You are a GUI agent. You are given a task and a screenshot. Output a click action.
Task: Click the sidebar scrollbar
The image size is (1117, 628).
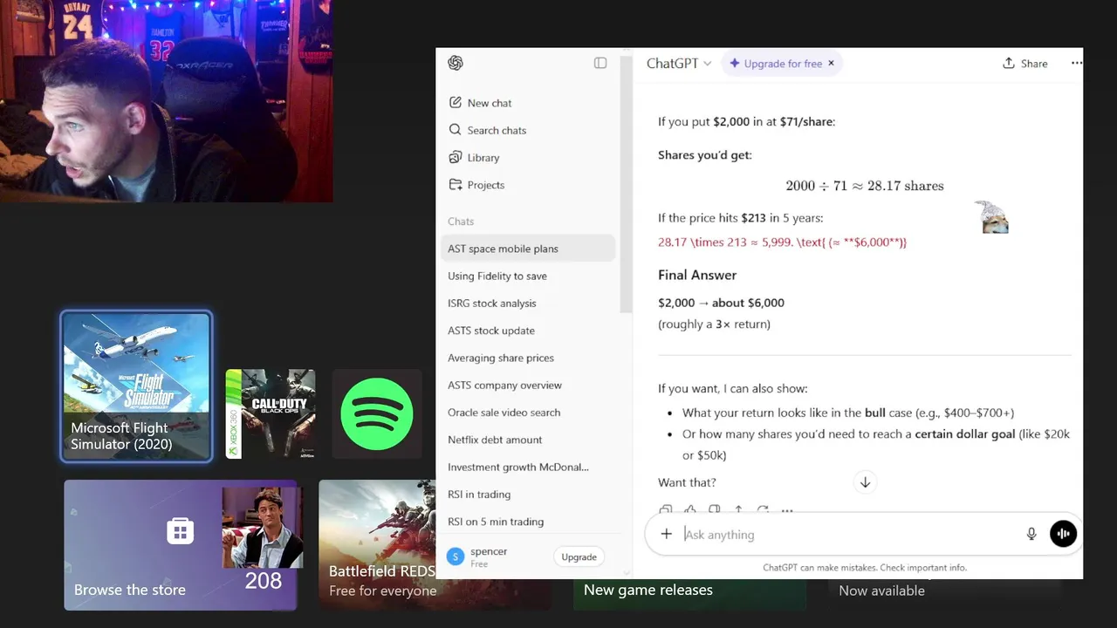[624, 185]
